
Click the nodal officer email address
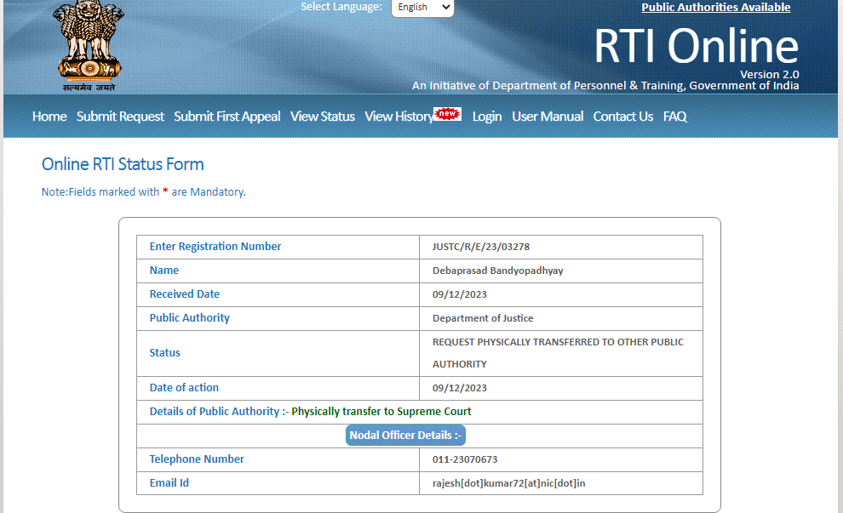[508, 483]
